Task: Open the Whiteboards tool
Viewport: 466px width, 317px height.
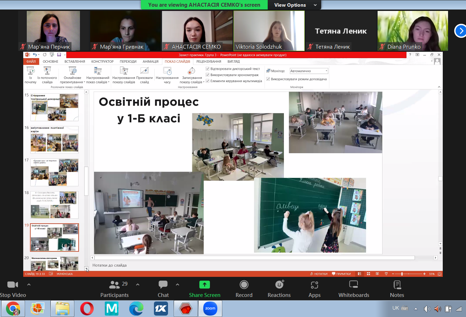Action: point(354,285)
